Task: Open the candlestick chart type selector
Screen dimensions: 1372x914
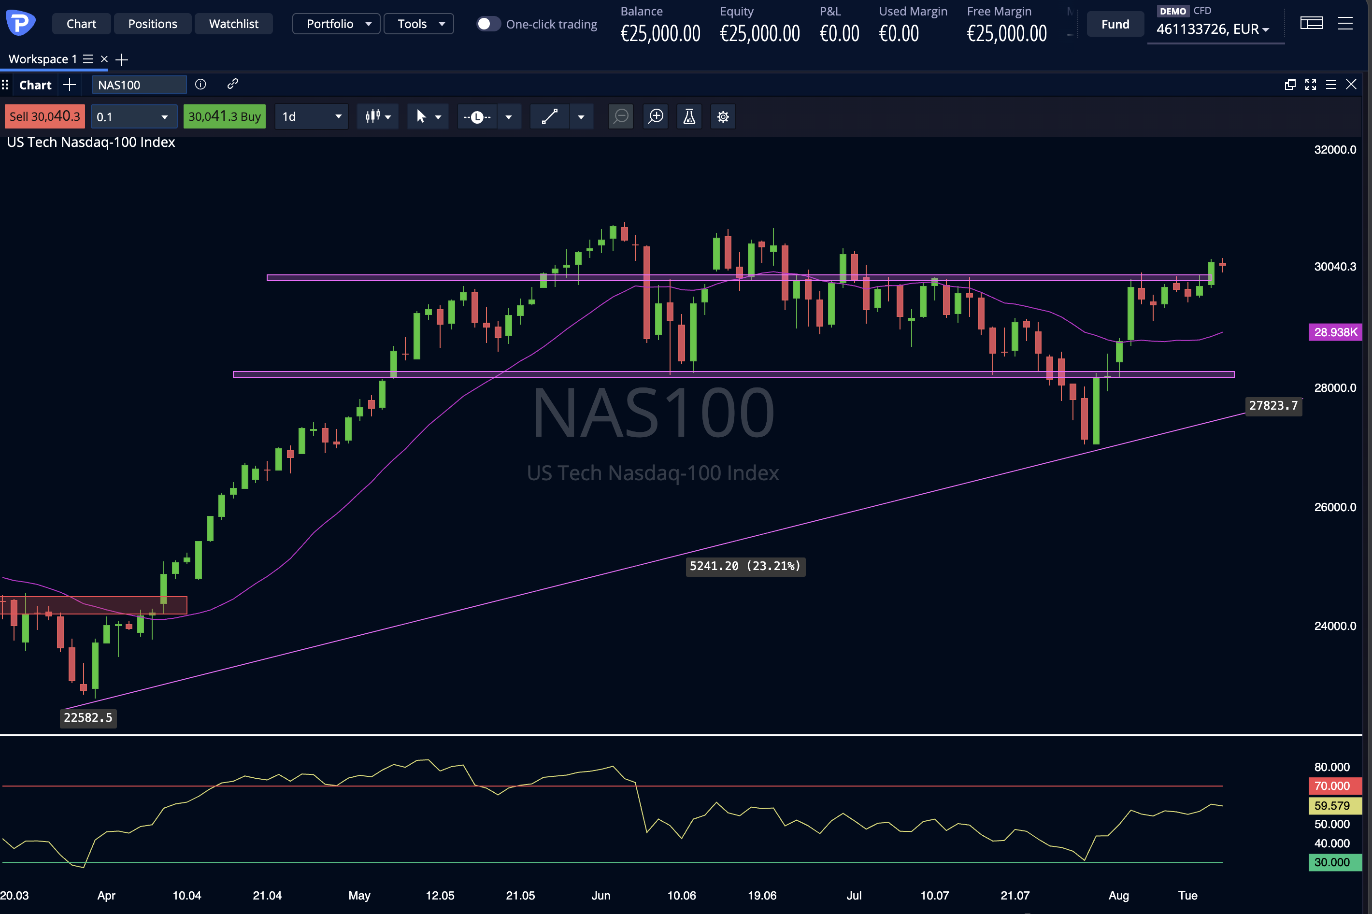Action: pos(378,116)
